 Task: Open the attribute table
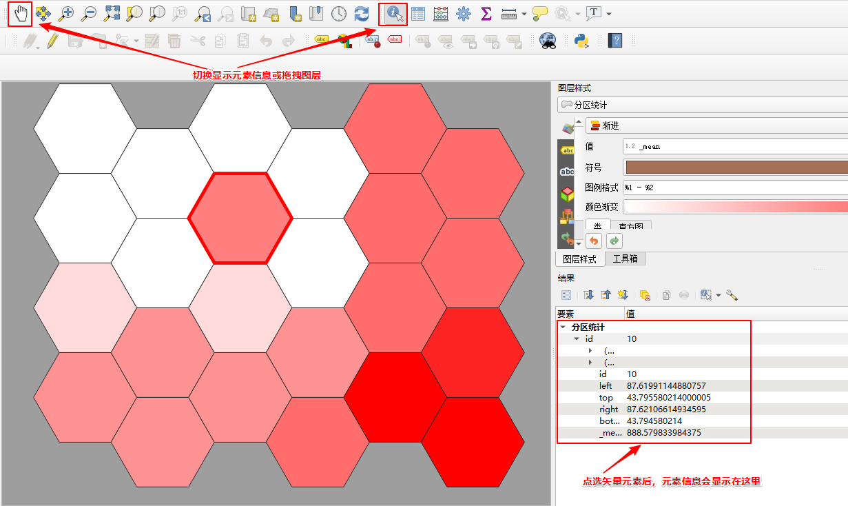417,13
